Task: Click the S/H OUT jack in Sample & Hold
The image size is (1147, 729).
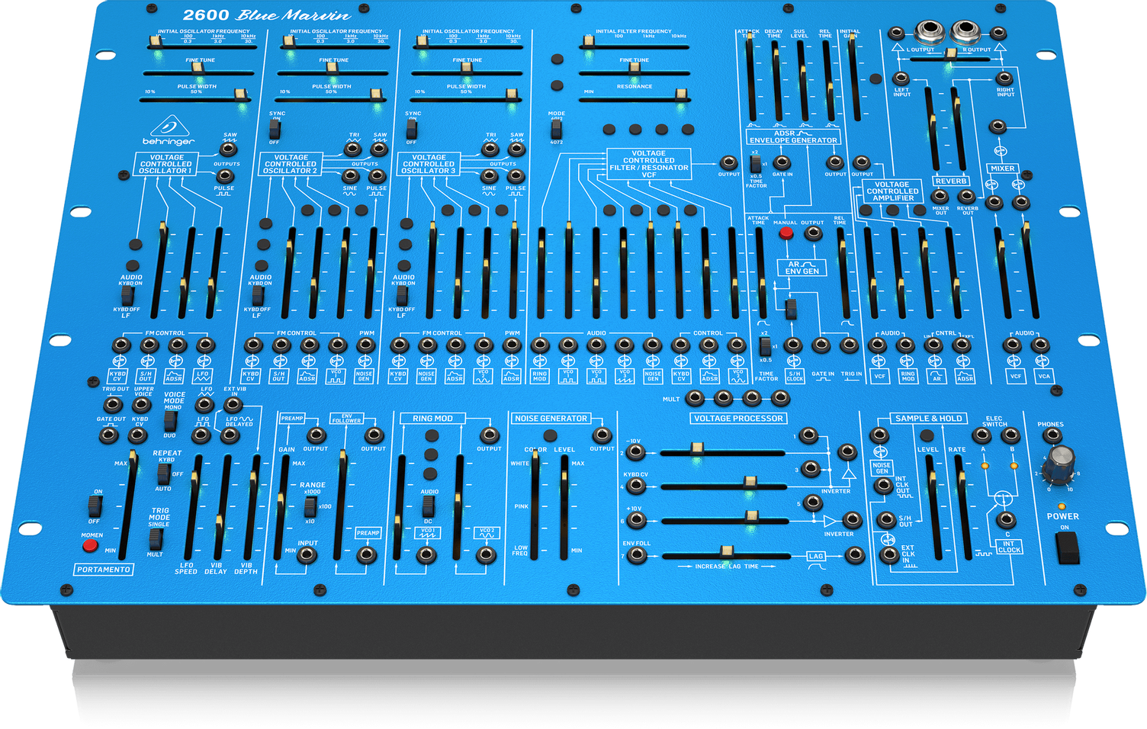Action: (x=886, y=519)
